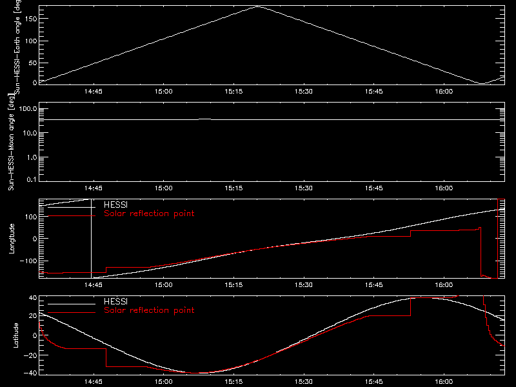Click 15:15 time label below Earth angle plot
Screen dimensions: 516x387
pyautogui.click(x=233, y=92)
